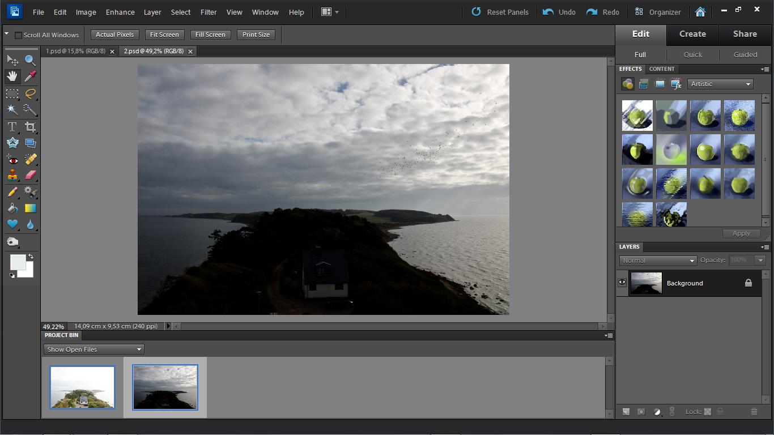Select the Red Eye Removal tool
This screenshot has height=435, width=774.
click(x=12, y=160)
